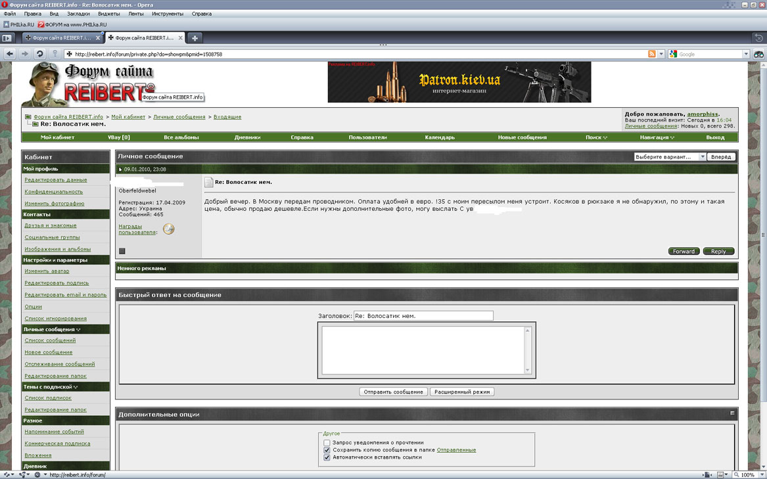Click the Reply button
Image resolution: width=767 pixels, height=479 pixels.
pyautogui.click(x=718, y=251)
